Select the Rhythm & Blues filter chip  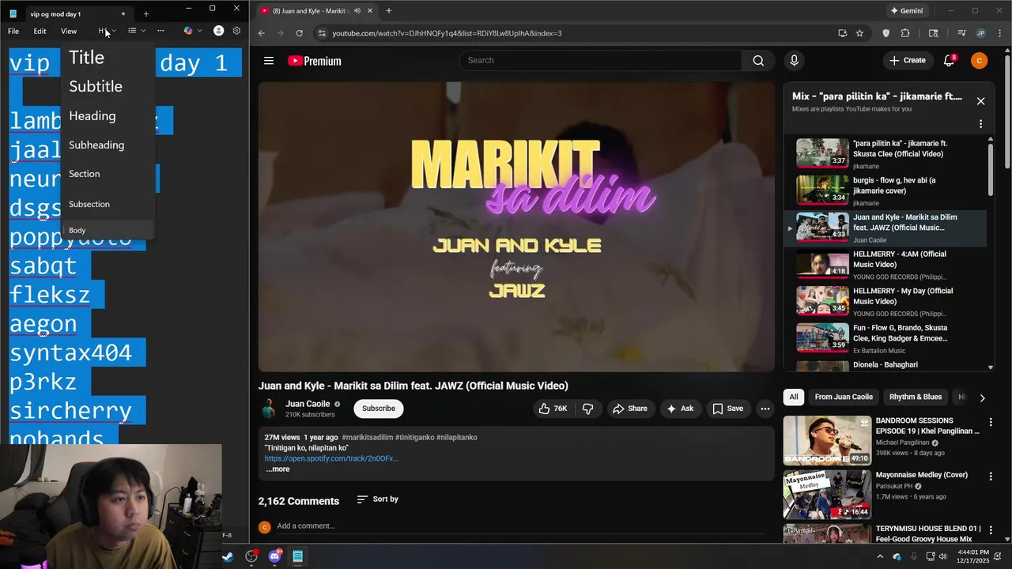(x=916, y=398)
